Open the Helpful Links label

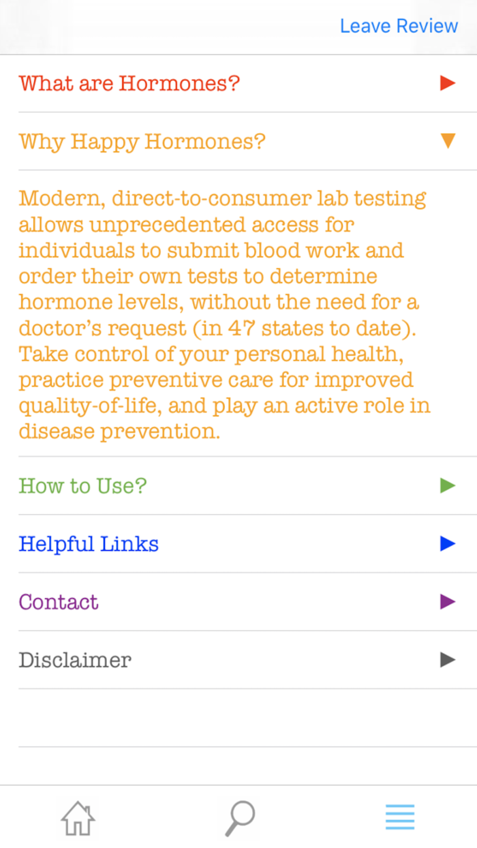[x=89, y=544]
